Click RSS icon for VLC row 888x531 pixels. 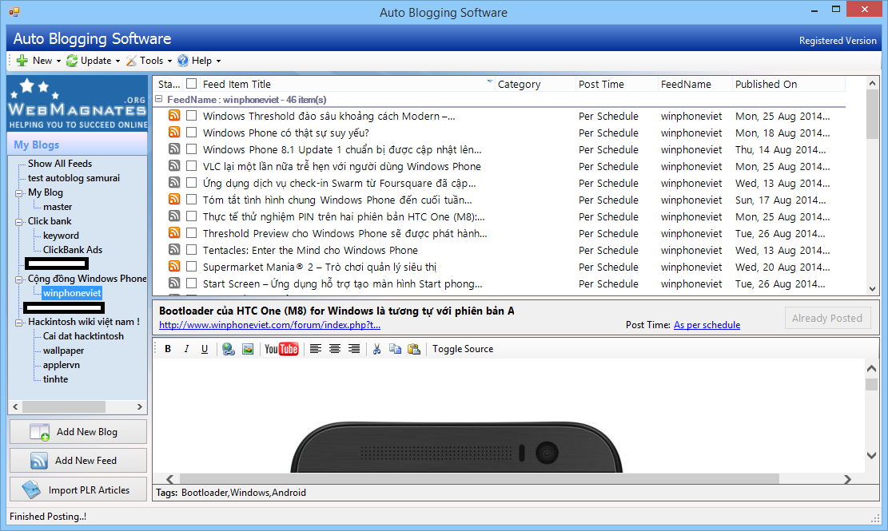pyautogui.click(x=174, y=166)
